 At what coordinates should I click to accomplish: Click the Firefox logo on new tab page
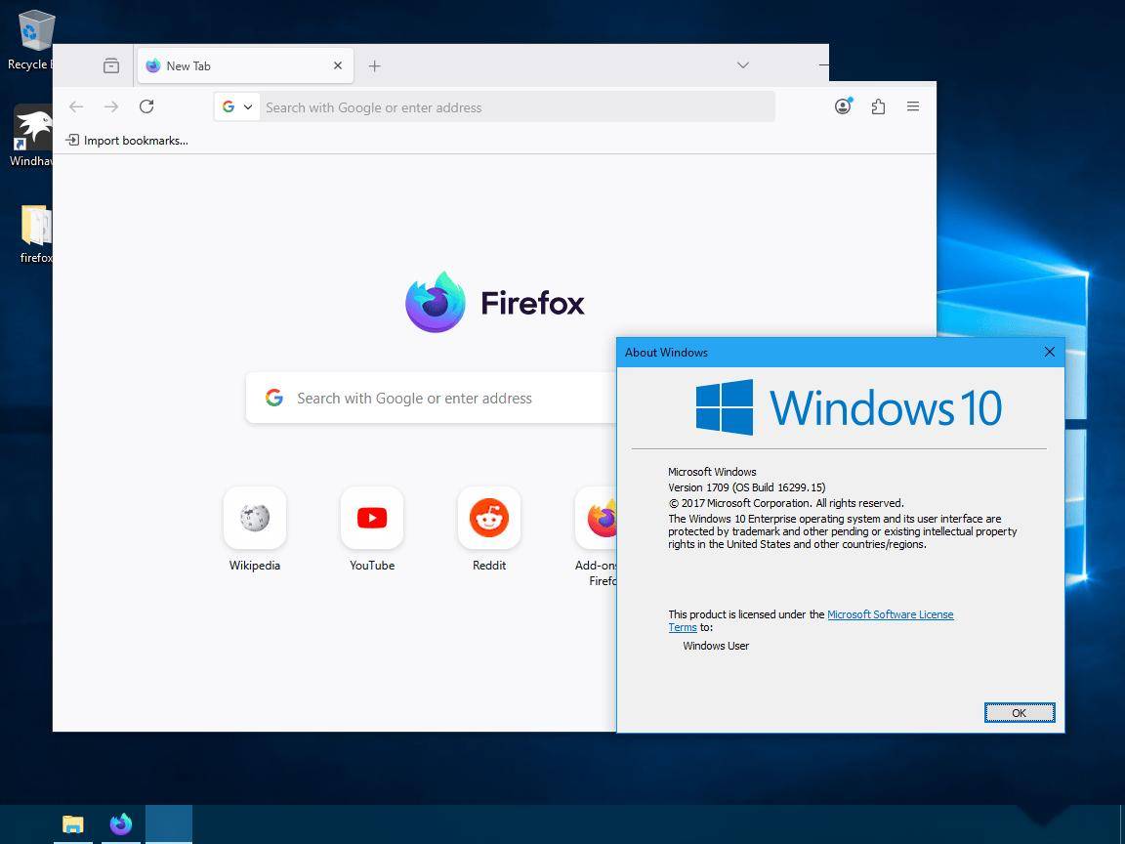pos(494,302)
